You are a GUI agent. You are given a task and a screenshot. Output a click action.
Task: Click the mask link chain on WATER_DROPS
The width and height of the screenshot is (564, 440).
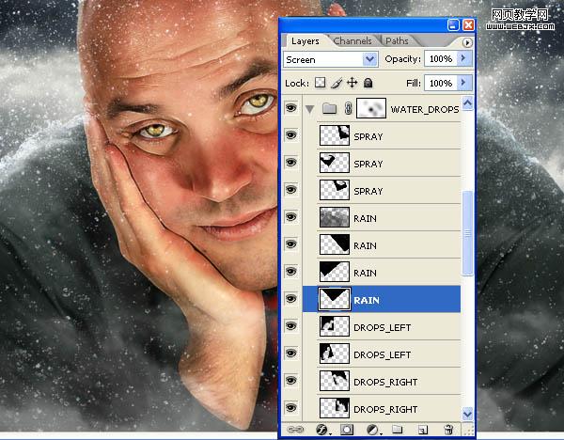click(x=348, y=108)
